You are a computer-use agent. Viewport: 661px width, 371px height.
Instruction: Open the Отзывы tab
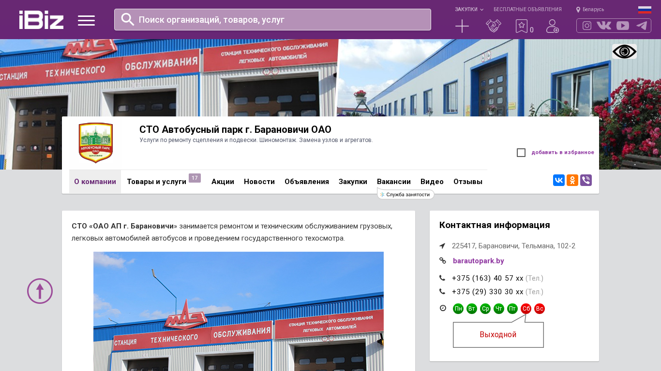468,182
